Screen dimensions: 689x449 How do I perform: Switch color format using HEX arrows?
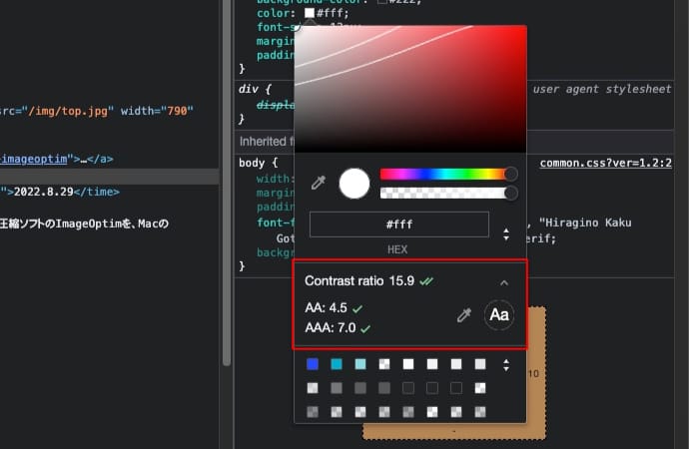(x=506, y=235)
